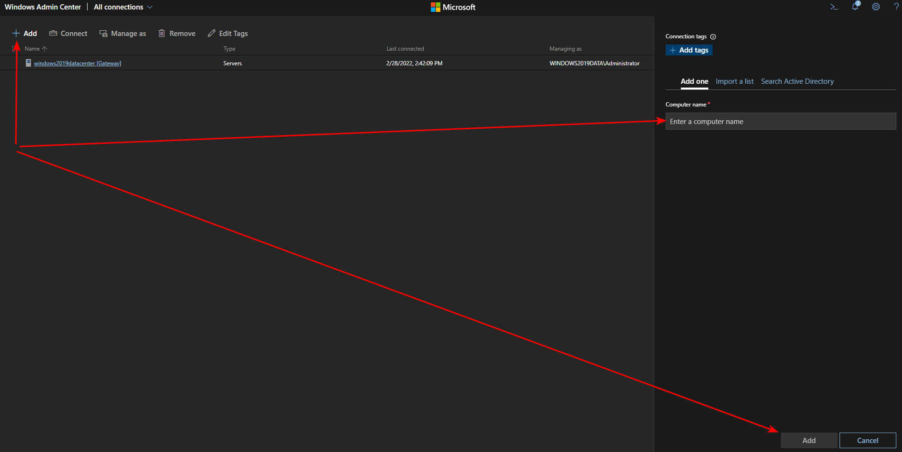Open the notifications bell

pyautogui.click(x=855, y=7)
